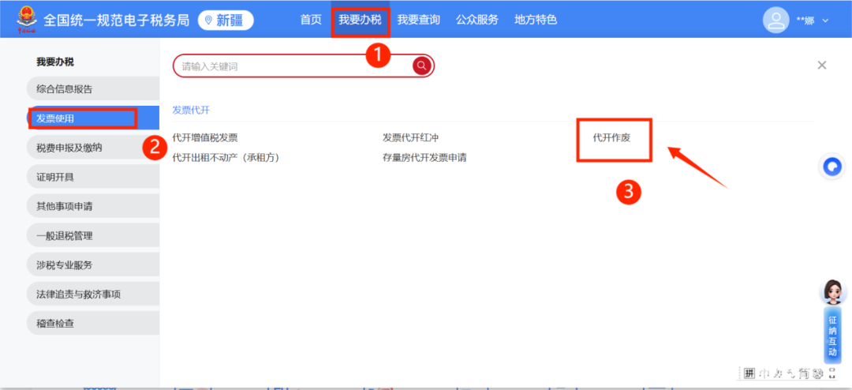Expand the user account dropdown arrow
The image size is (852, 390).
pos(825,21)
